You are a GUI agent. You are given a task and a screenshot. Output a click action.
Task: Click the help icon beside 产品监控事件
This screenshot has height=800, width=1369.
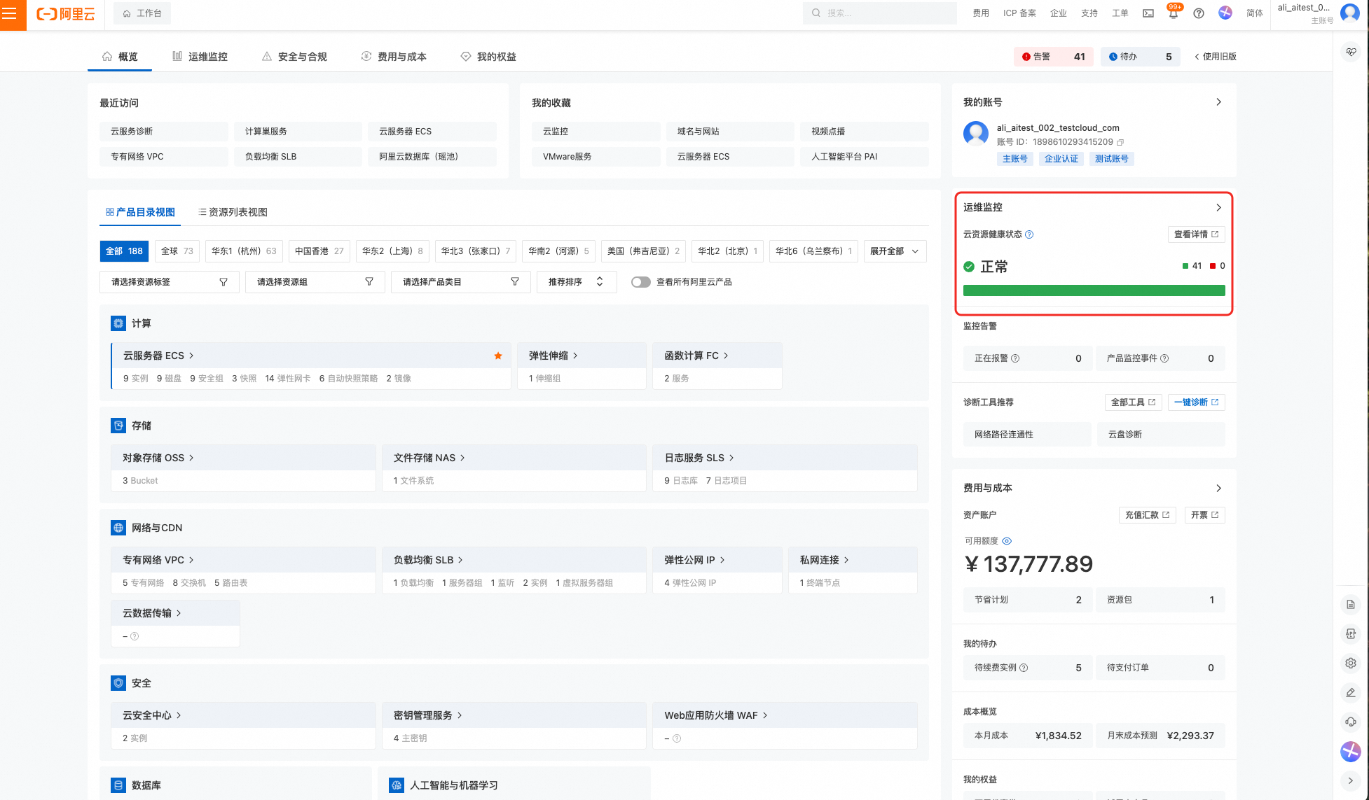click(1164, 358)
